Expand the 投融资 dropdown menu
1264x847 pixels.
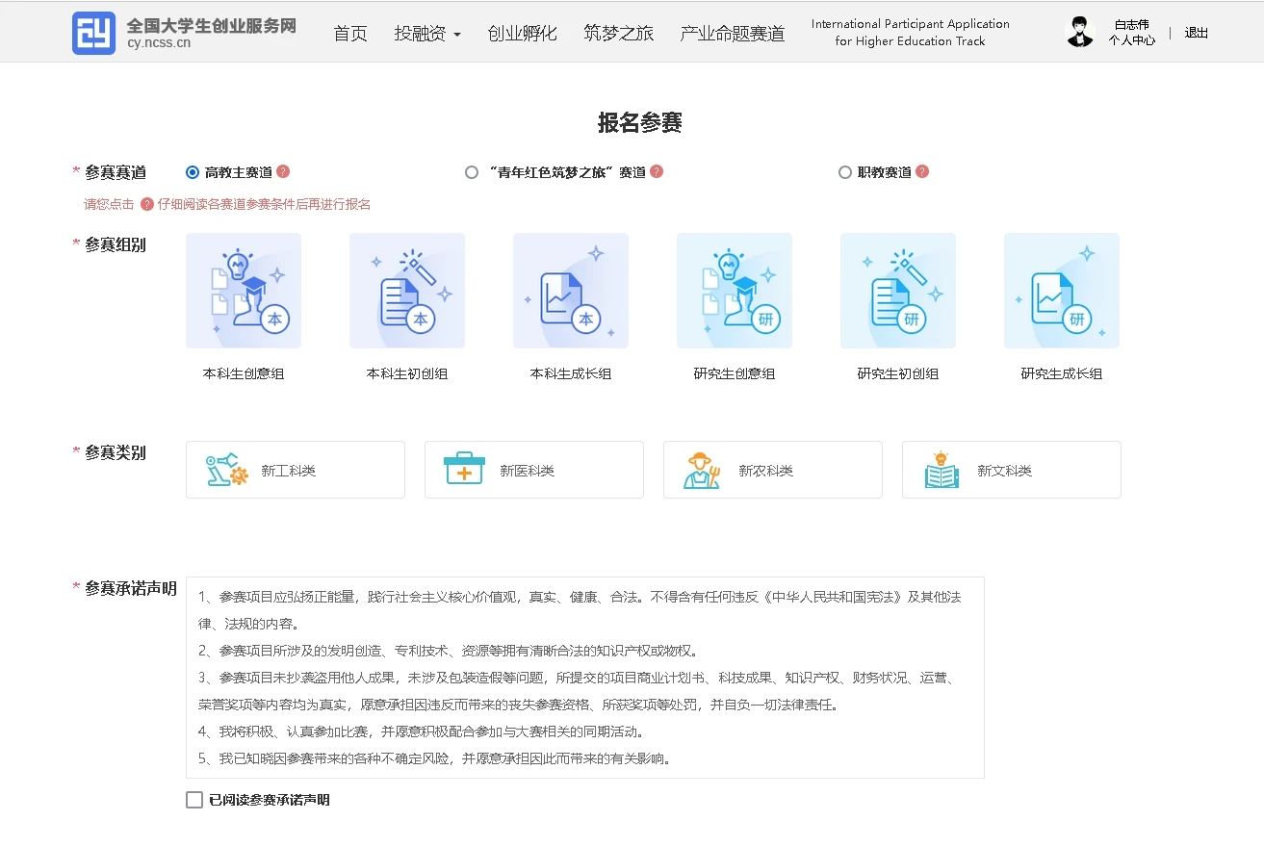coord(427,34)
